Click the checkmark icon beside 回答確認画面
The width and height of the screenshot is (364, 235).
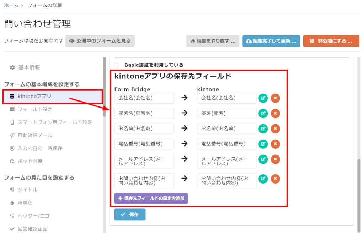[12, 229]
